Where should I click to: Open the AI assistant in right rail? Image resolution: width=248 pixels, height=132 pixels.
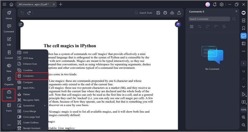pos(244,13)
